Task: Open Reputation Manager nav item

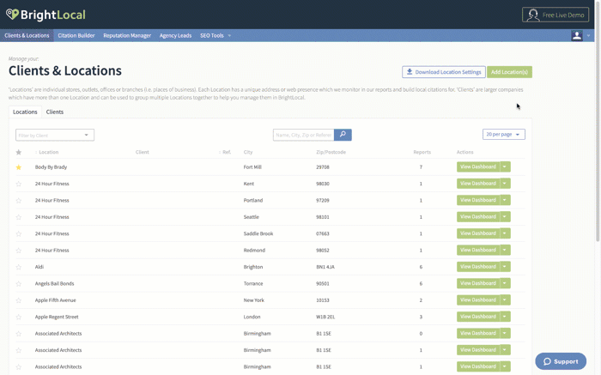Action: [127, 36]
